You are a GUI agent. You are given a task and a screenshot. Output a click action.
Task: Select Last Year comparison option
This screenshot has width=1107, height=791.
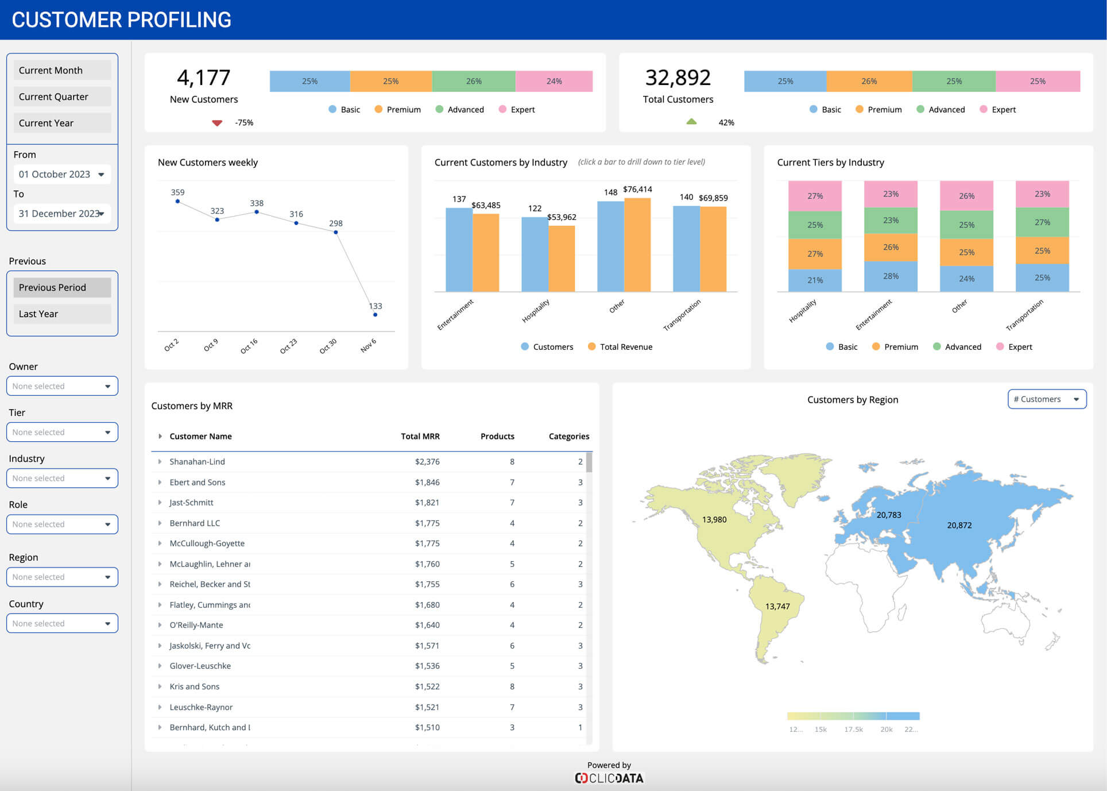point(62,314)
